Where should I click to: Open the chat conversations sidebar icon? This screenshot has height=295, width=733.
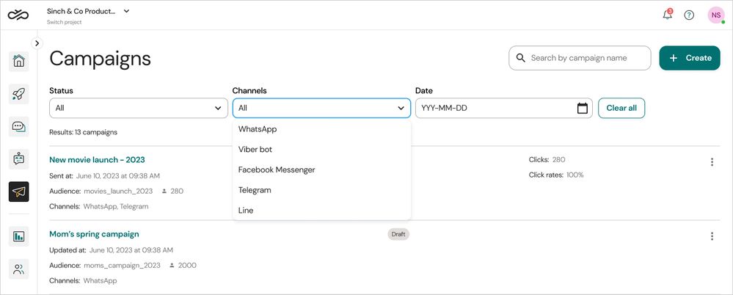point(19,126)
